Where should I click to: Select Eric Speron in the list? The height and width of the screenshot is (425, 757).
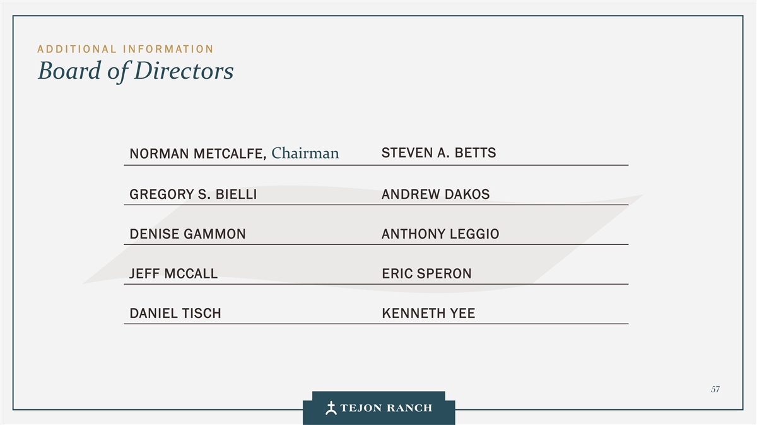pyautogui.click(x=426, y=274)
